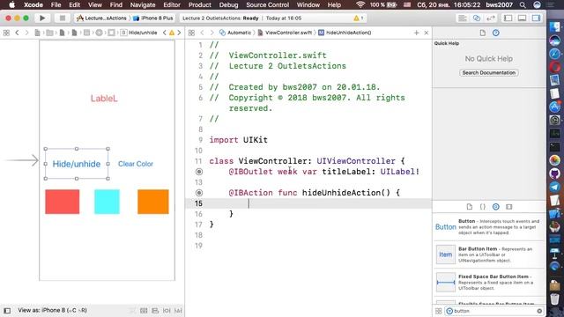Open the Product menu
This screenshot has height=317, width=564.
200,5
